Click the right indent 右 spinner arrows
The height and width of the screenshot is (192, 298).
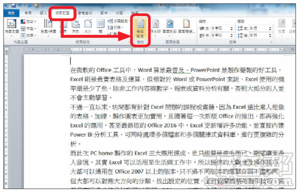(x=231, y=36)
